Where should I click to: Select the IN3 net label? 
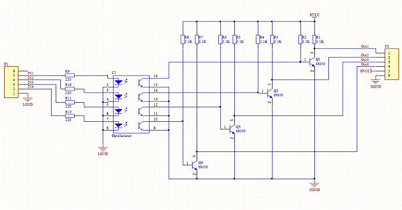(31, 82)
